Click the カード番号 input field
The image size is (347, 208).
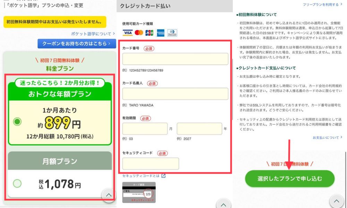click(x=175, y=59)
